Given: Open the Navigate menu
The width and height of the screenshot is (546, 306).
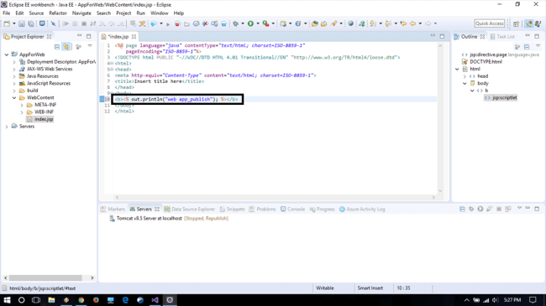Looking at the screenshot, I should 81,13.
